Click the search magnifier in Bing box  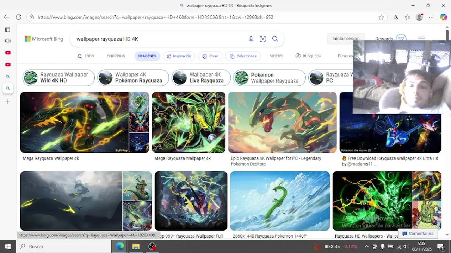tap(275, 39)
